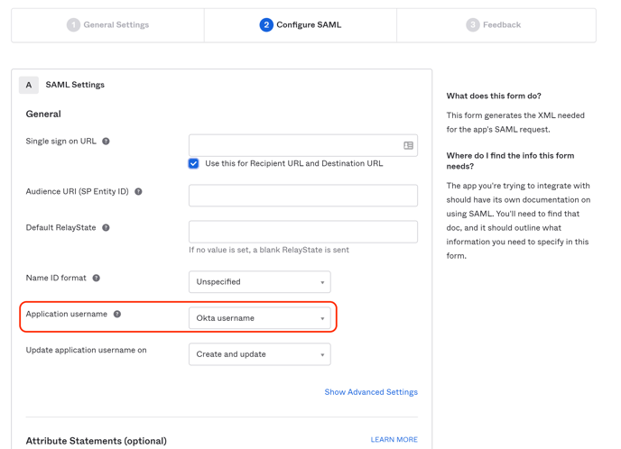Click the 'A' SAML Settings section badge
This screenshot has height=449, width=621.
point(29,85)
